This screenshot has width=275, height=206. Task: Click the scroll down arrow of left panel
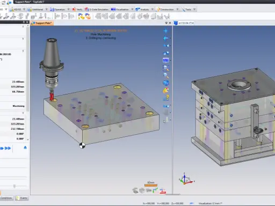click(x=28, y=139)
